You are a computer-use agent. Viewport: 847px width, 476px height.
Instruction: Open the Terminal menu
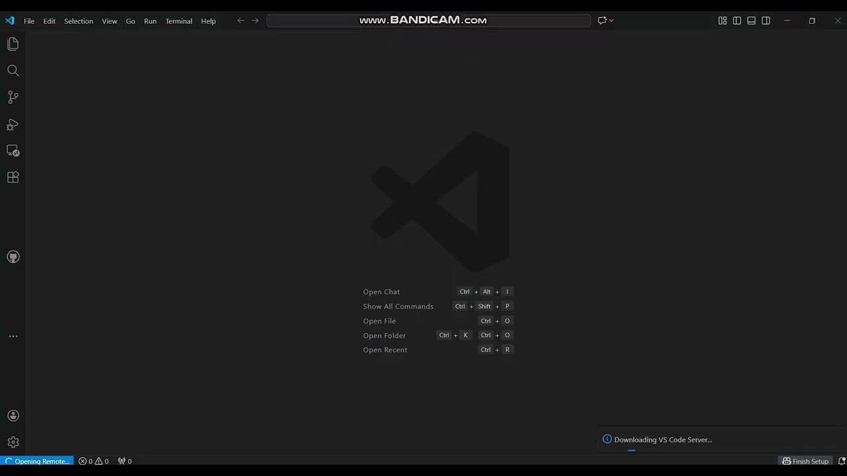(x=179, y=21)
